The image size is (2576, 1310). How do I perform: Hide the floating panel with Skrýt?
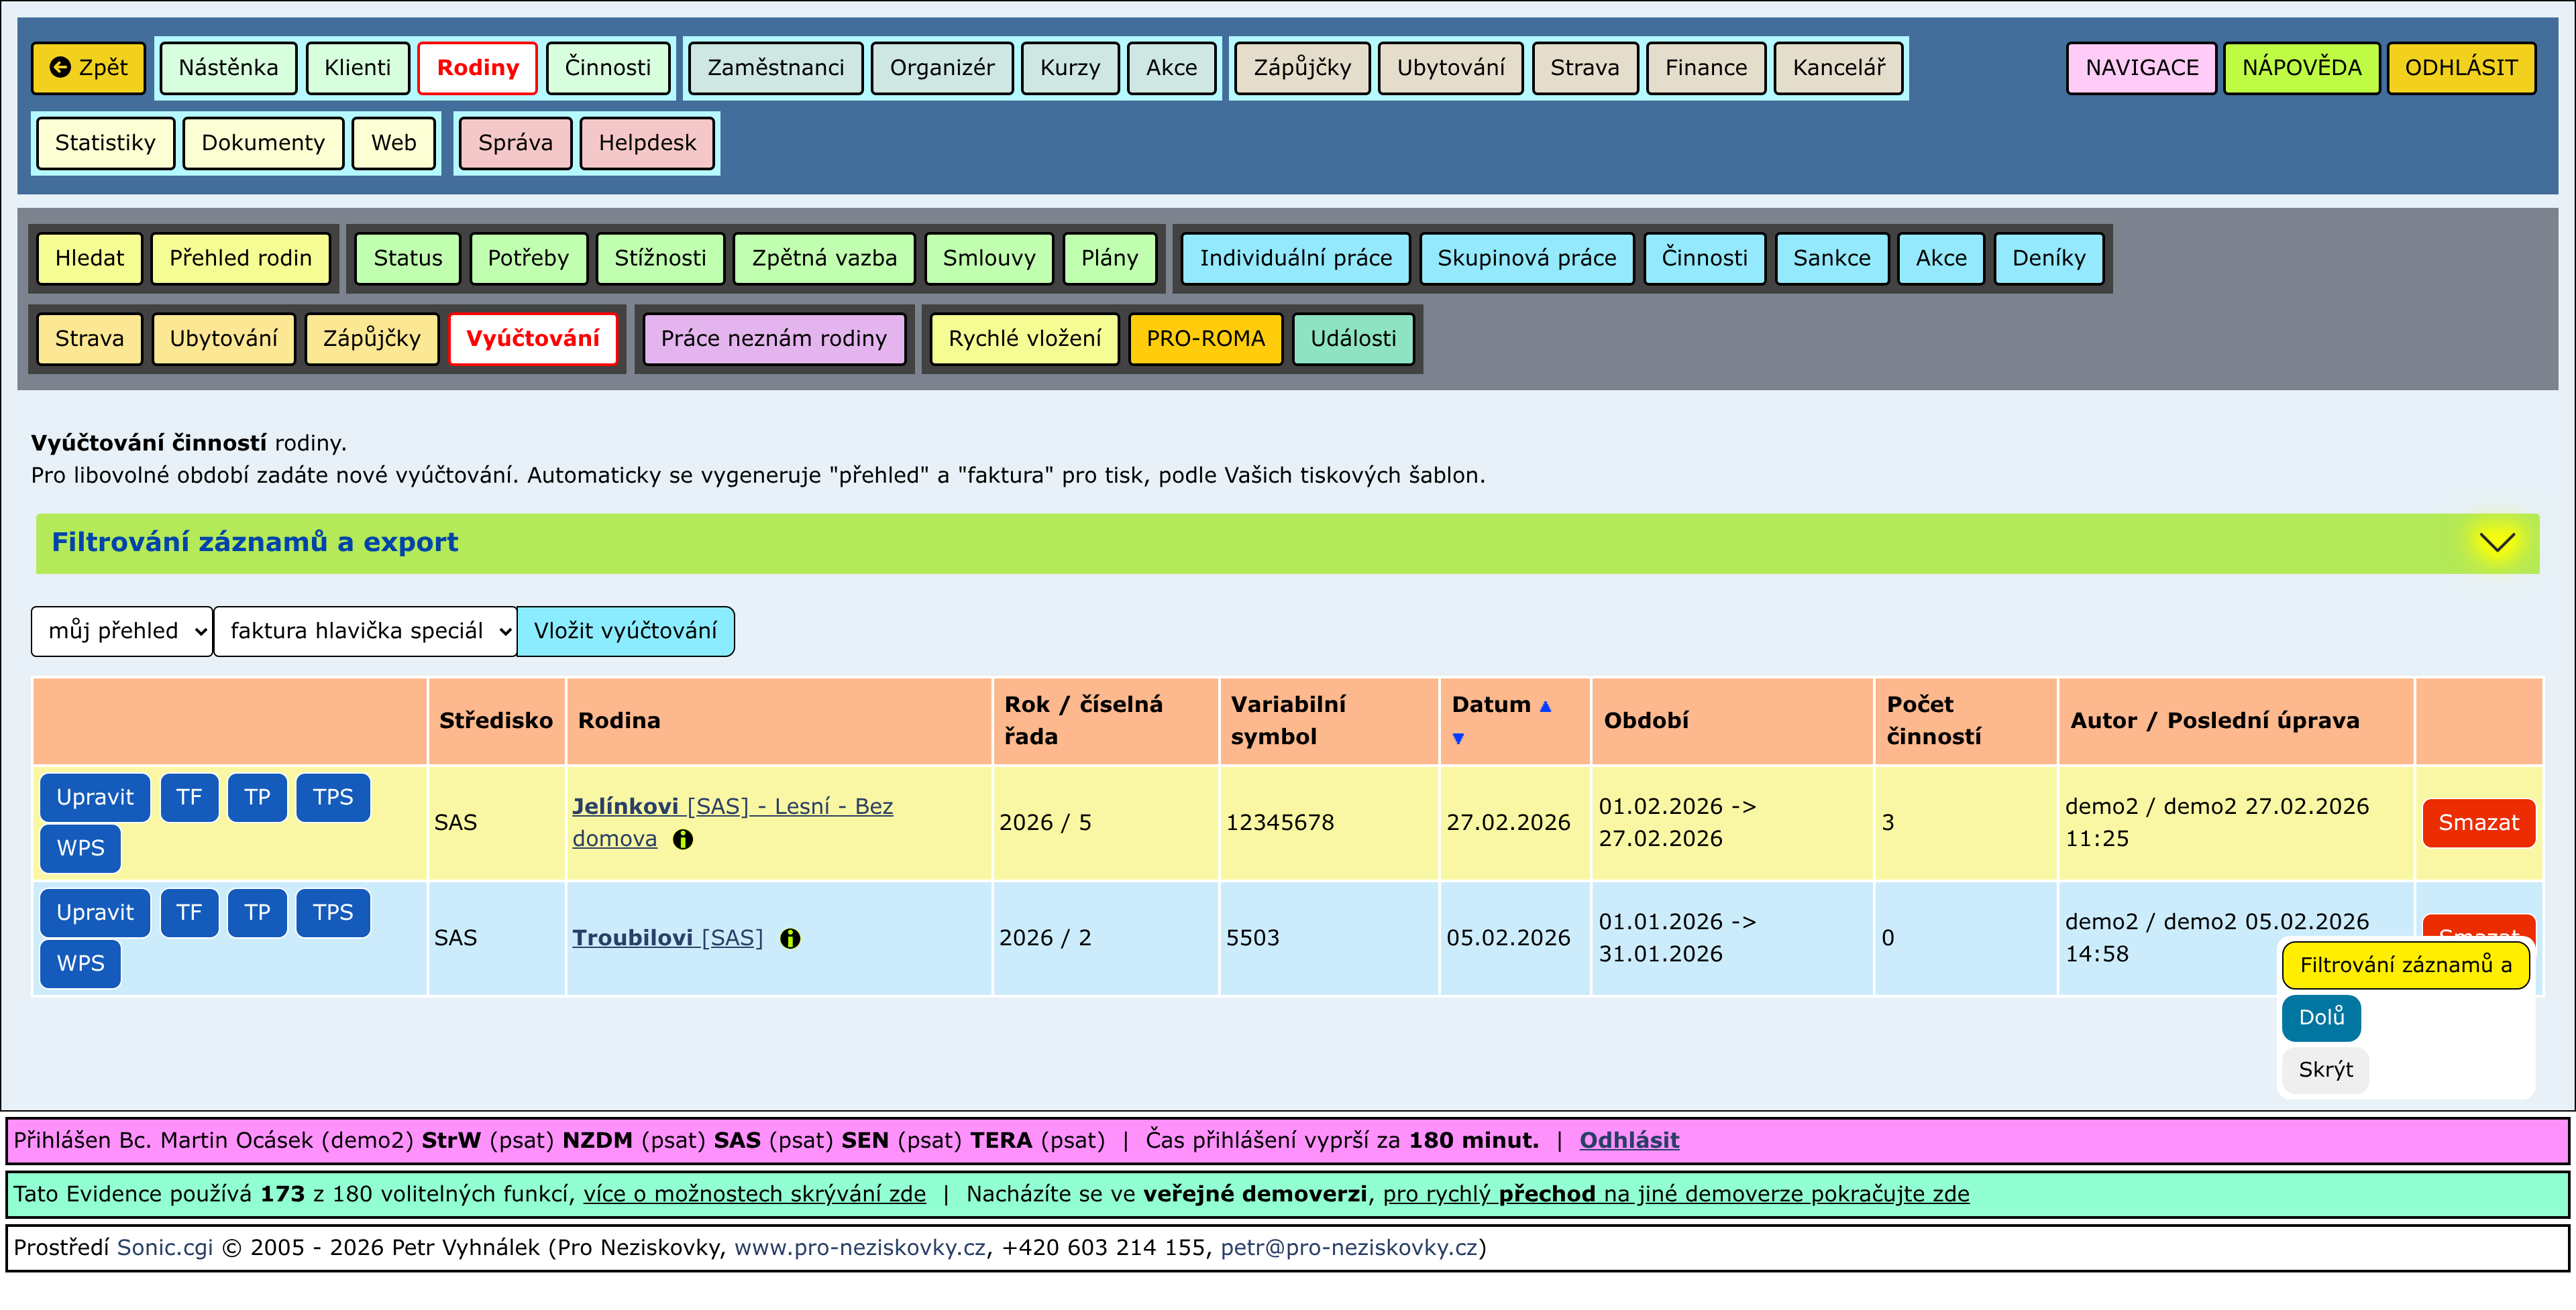tap(2325, 1070)
